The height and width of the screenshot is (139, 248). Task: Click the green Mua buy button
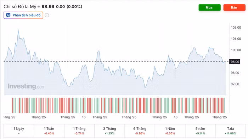point(210,7)
